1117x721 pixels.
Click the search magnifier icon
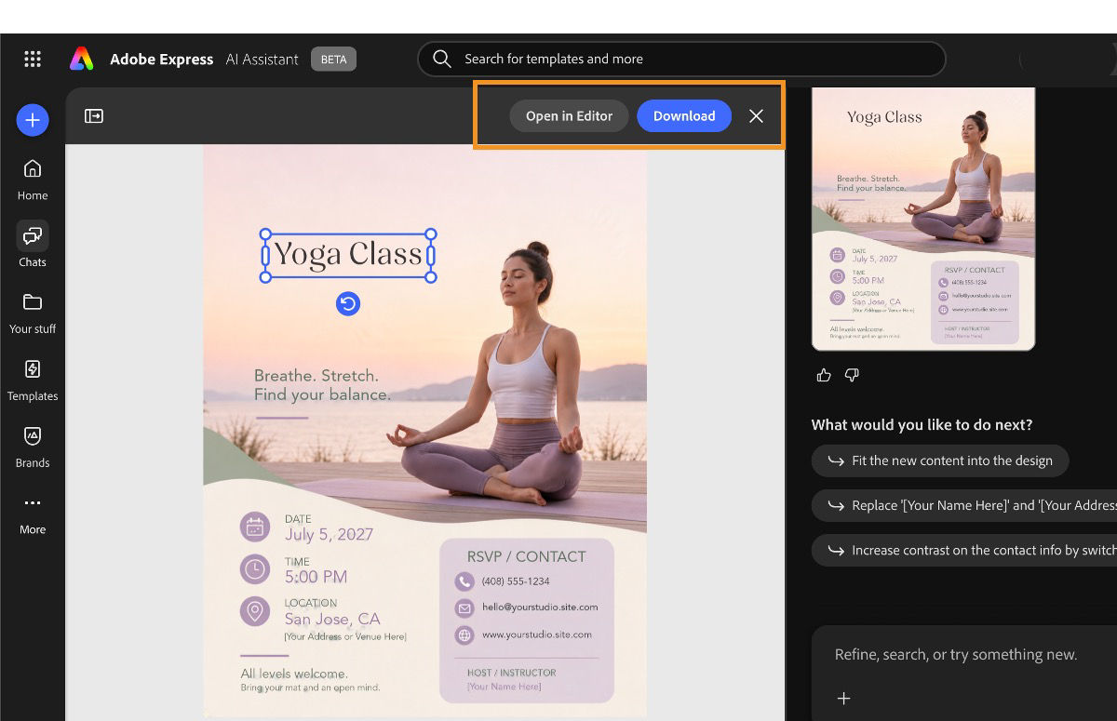(442, 59)
